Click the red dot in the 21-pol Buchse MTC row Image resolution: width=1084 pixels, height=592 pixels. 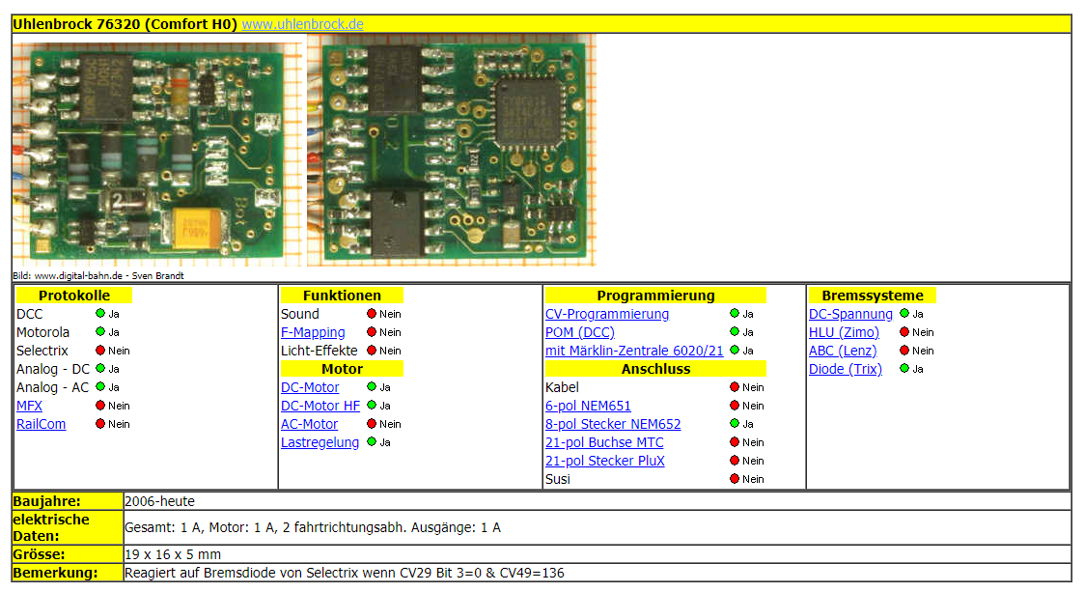735,442
